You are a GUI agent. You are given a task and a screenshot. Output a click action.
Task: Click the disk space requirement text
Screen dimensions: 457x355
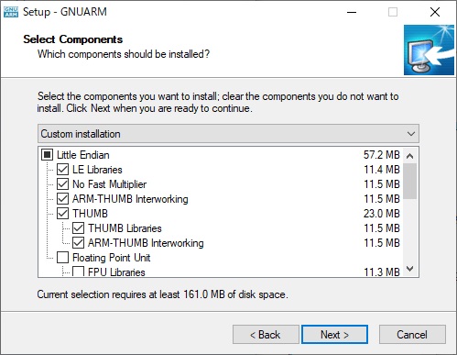point(162,294)
